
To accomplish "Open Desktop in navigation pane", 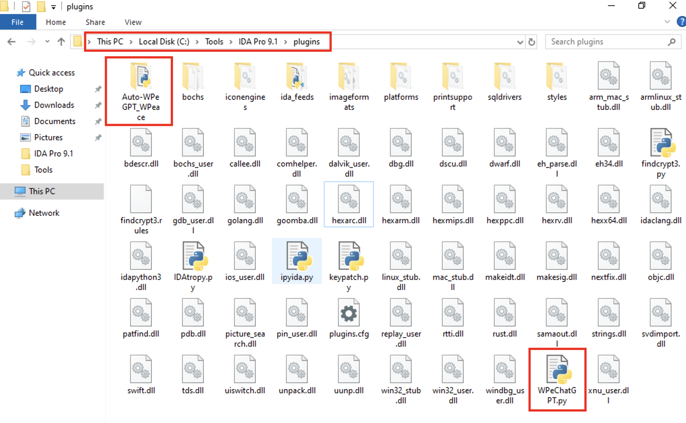I will [48, 89].
